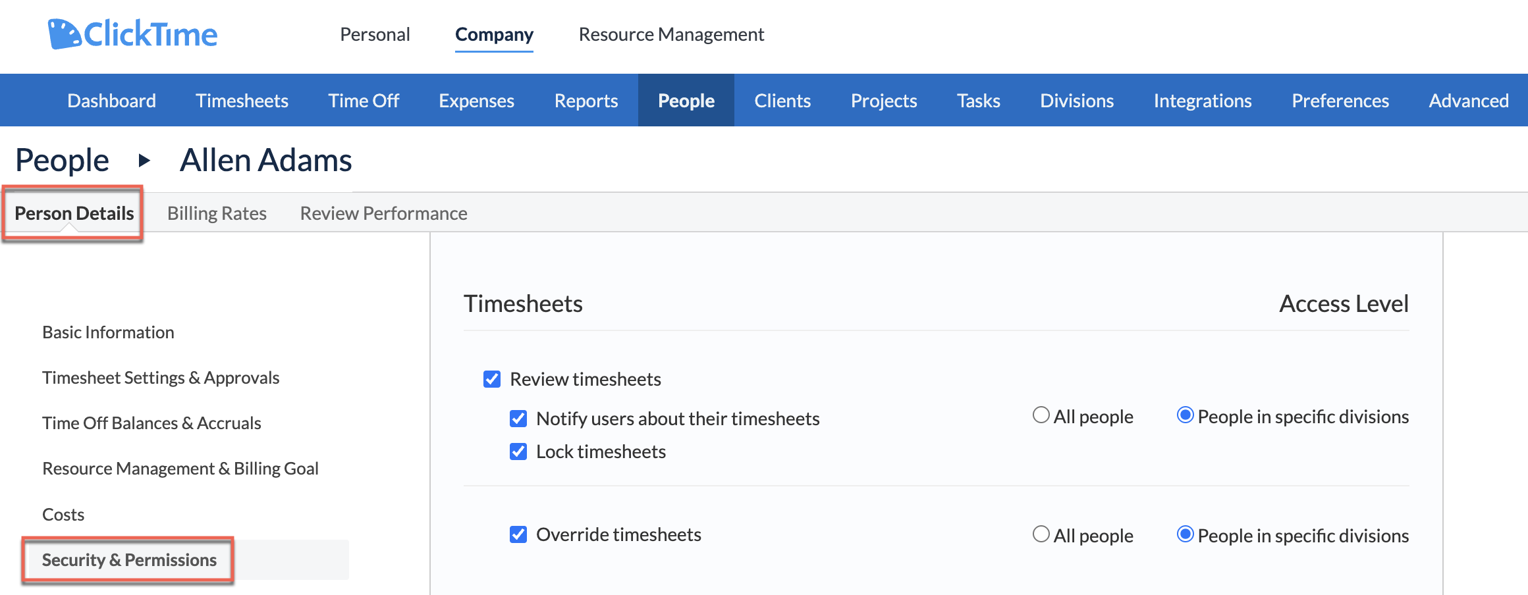Go to the Projects tab
Image resolution: width=1528 pixels, height=595 pixels.
pyautogui.click(x=884, y=100)
